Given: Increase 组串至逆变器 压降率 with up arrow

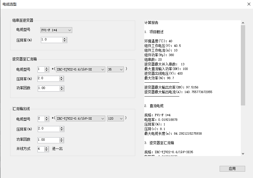Looking at the screenshot, I should coord(65,38).
